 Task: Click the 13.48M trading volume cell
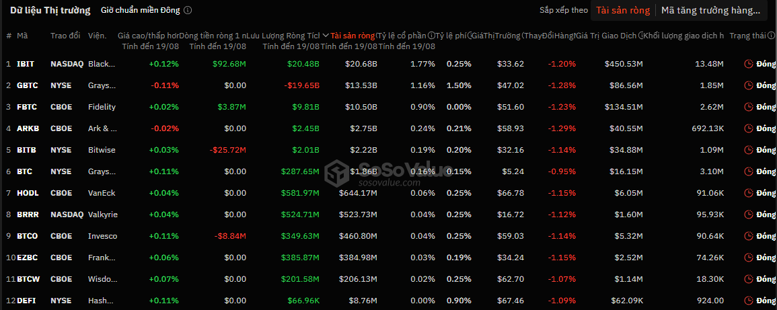[710, 64]
